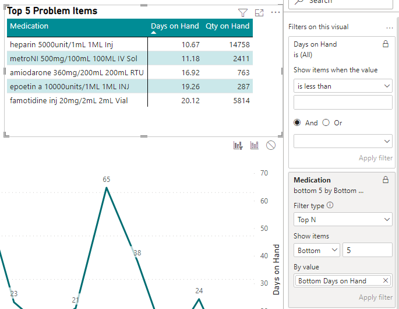Click the 24 data label on line chart

(x=199, y=291)
